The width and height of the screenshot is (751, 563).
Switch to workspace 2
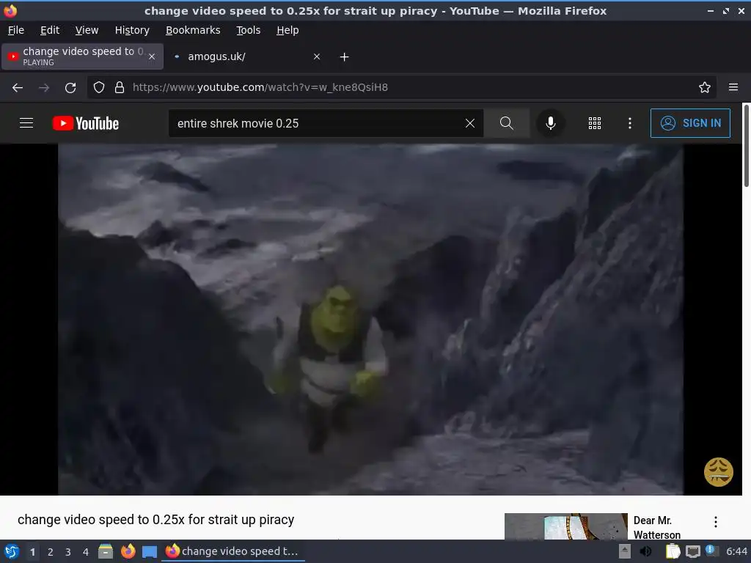click(51, 552)
